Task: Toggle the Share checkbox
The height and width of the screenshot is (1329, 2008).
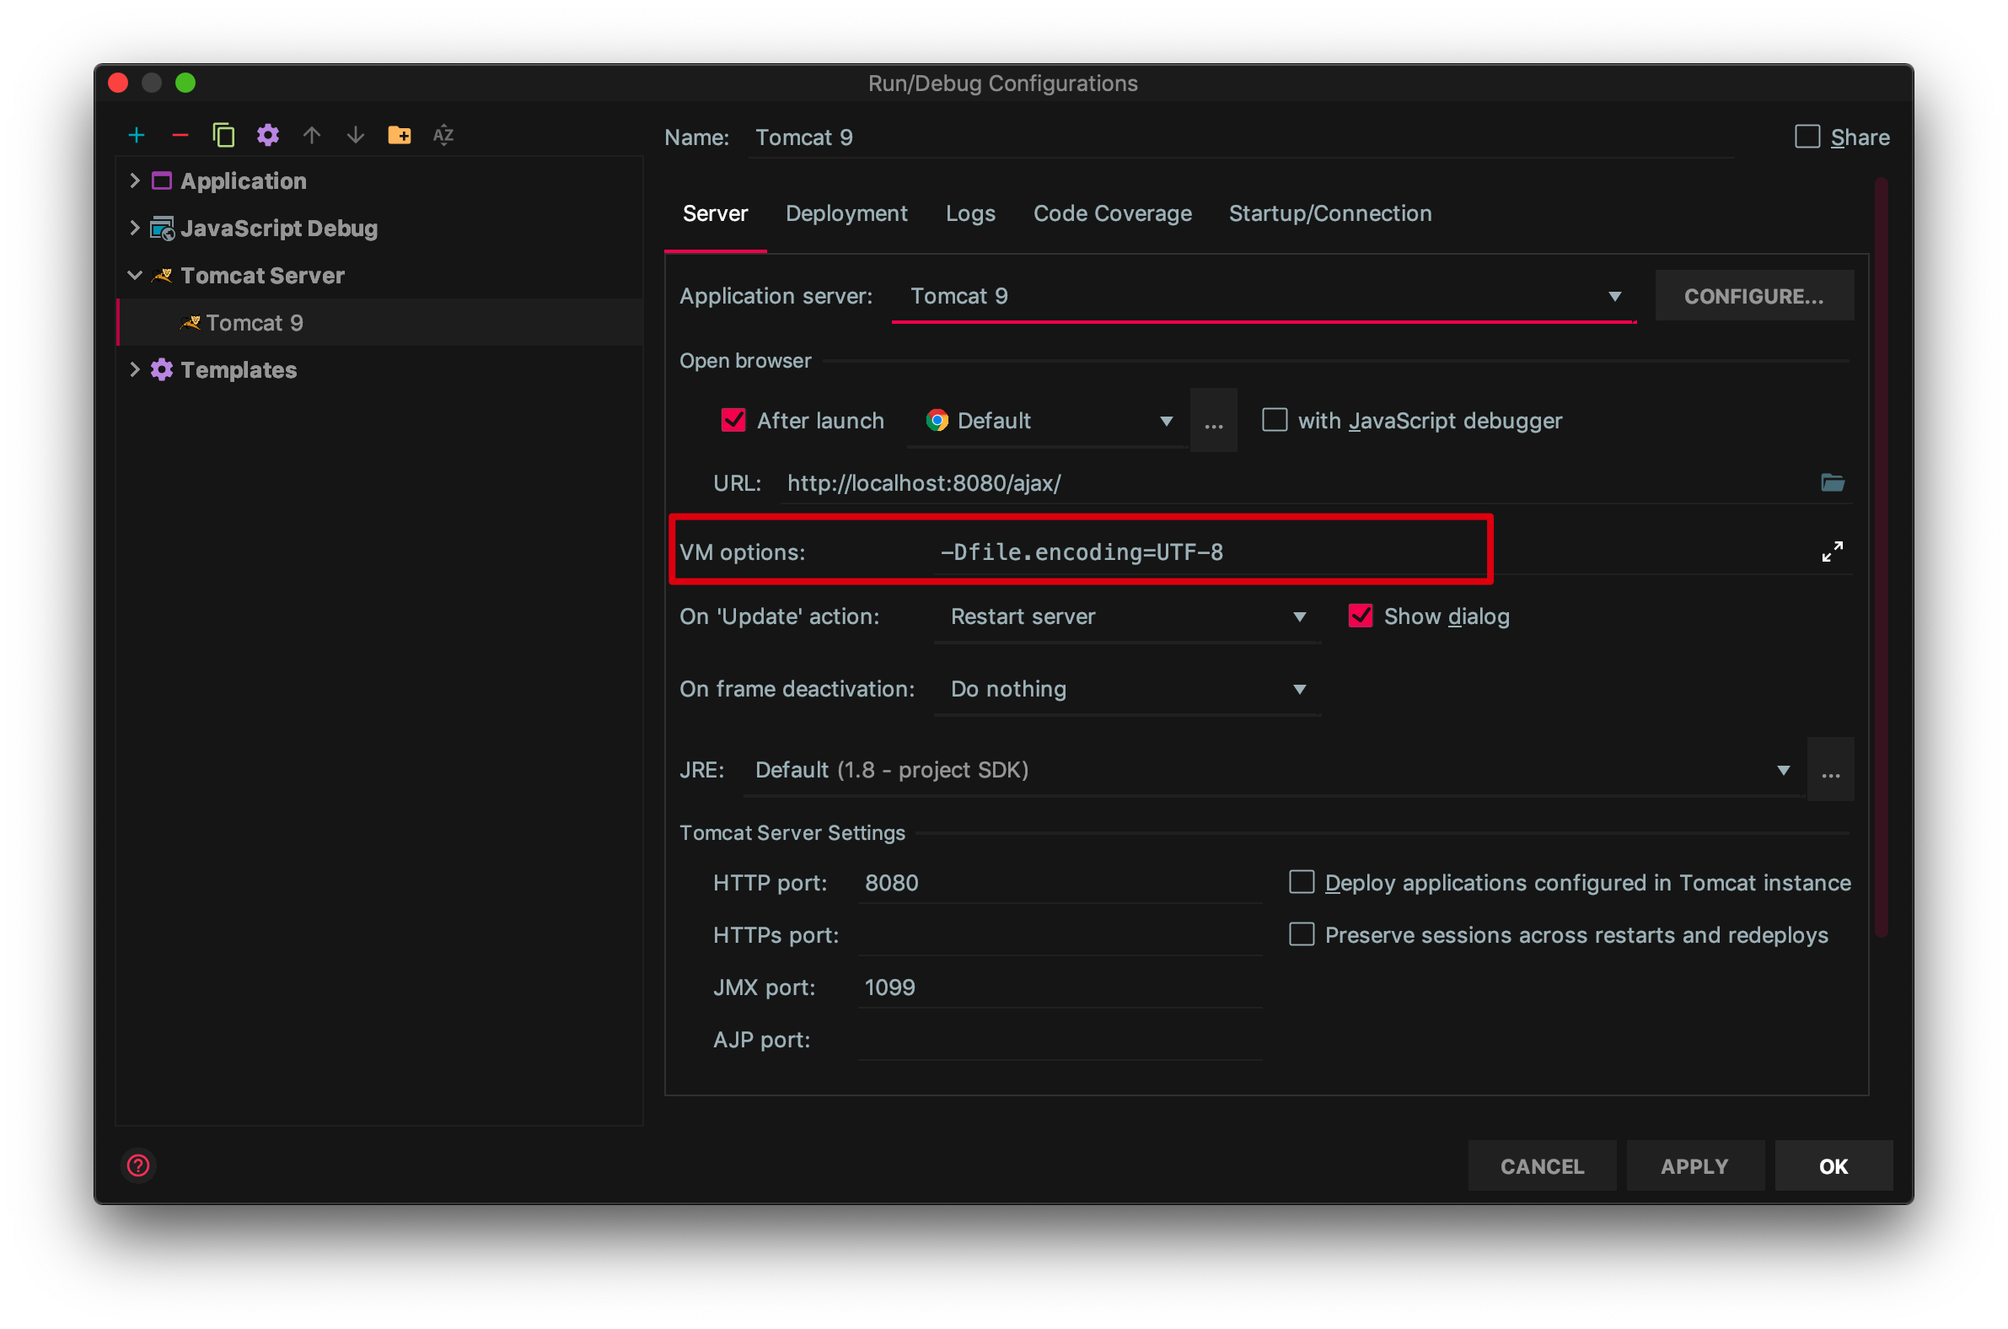Action: (1807, 137)
